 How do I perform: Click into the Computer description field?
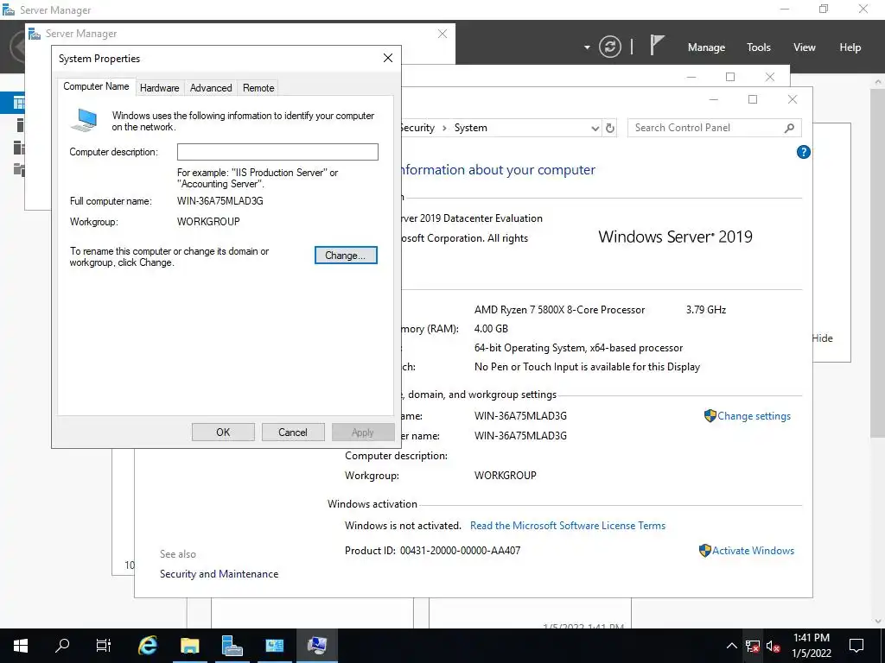[x=277, y=152]
